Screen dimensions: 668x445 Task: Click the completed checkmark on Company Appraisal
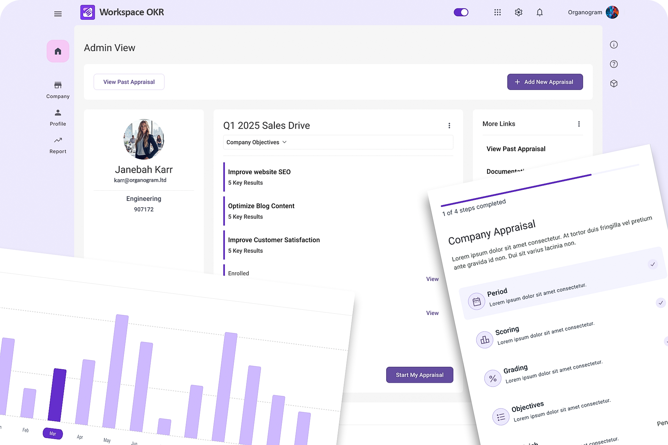point(652,264)
